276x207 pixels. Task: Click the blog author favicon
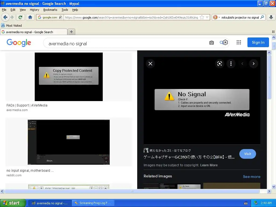point(146,150)
